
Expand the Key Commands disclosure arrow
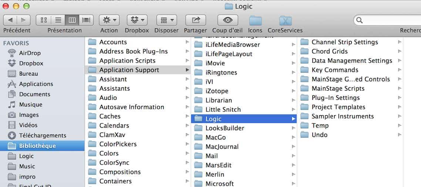tap(400, 70)
